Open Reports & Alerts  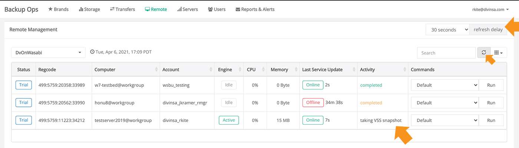pyautogui.click(x=255, y=9)
